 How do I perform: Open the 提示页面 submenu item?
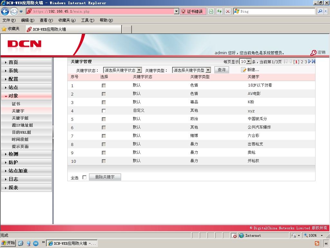click(26, 146)
